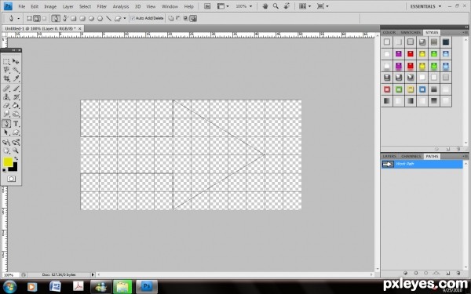Click the background black color swatch

coord(14,168)
